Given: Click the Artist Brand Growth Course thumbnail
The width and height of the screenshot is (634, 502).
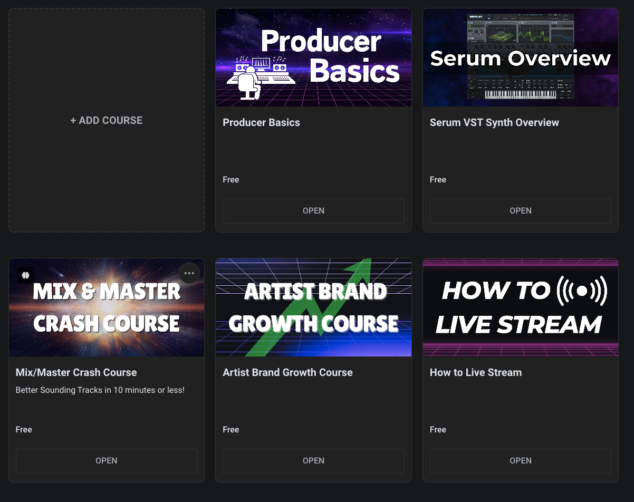Looking at the screenshot, I should click(x=313, y=307).
